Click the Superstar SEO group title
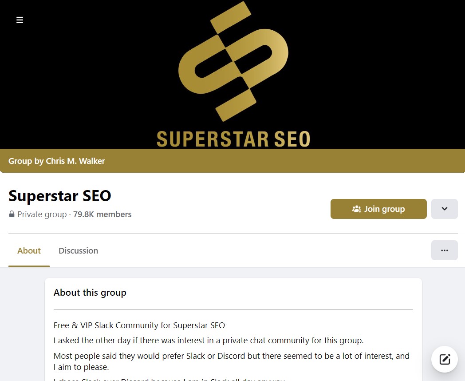The height and width of the screenshot is (381, 465). pos(60,195)
